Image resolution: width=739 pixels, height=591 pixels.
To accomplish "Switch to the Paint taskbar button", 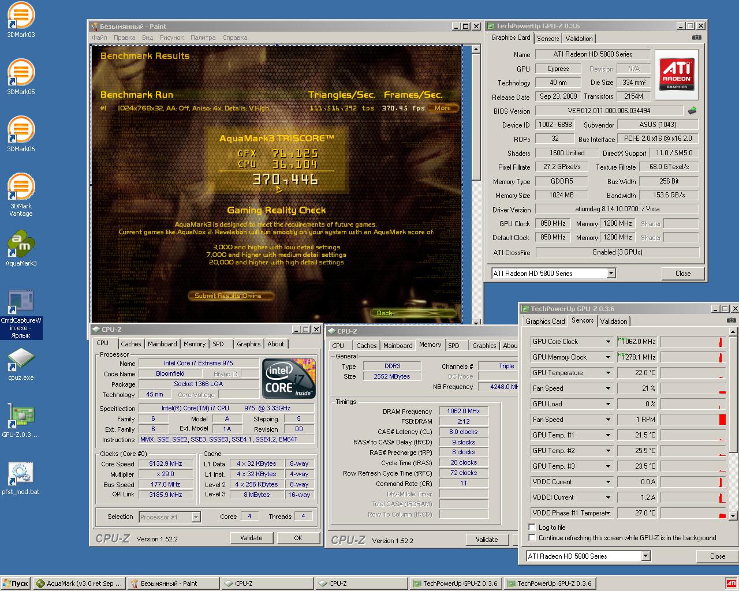I will click(173, 583).
